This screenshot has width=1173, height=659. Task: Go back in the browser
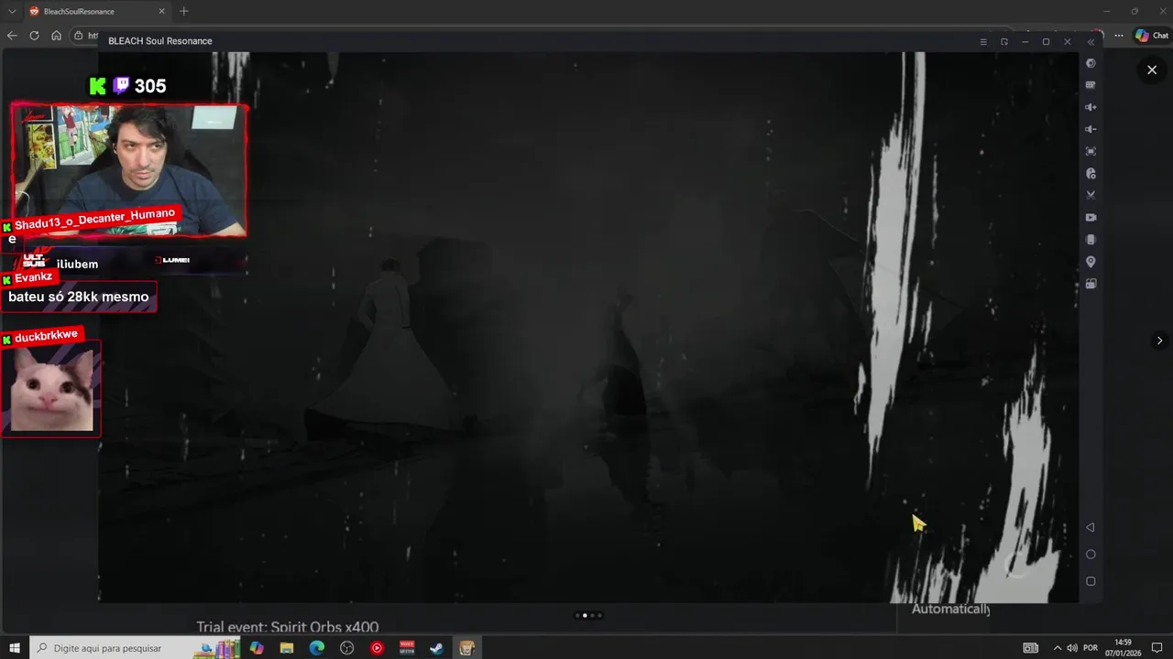[x=12, y=36]
